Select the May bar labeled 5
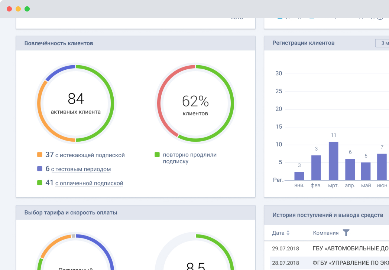This screenshot has height=270, width=389. coord(366,171)
